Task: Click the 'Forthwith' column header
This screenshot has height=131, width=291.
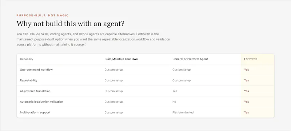Action: point(251,59)
